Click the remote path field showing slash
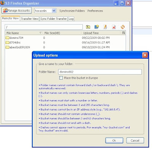152x150 pixels. (44, 27)
